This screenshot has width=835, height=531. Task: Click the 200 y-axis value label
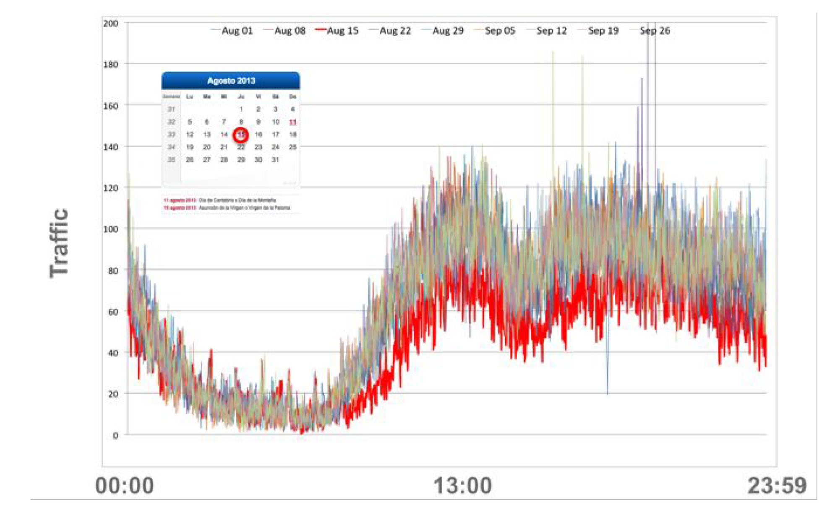click(111, 23)
